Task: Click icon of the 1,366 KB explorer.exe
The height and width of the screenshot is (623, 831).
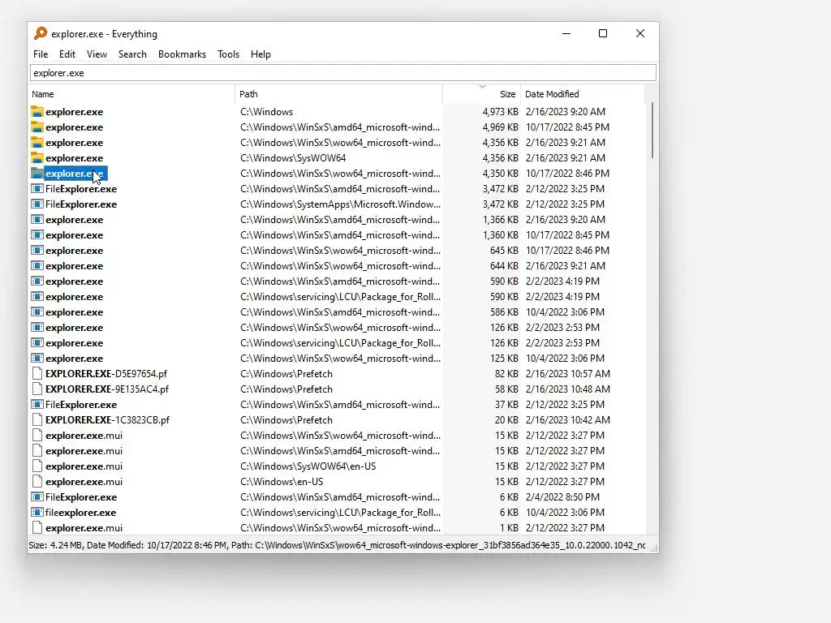Action: 37,219
